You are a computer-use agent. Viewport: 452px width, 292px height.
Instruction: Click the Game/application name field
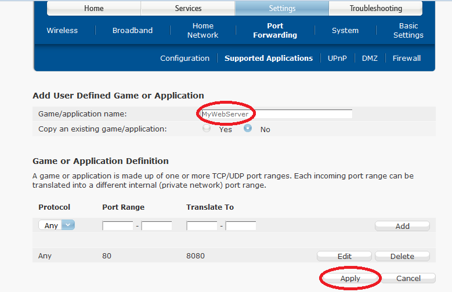[x=276, y=114]
